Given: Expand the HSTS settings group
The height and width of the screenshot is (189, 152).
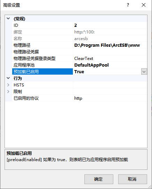Looking at the screenshot, I should [x=8, y=85].
